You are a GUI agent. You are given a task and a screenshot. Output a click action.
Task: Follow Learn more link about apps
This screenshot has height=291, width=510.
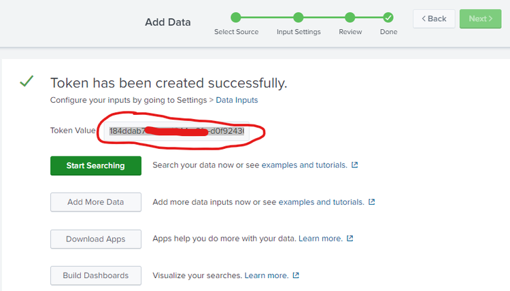click(x=320, y=239)
